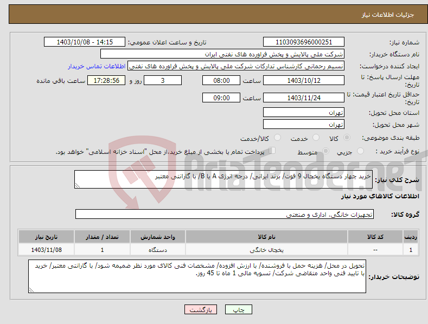Image resolution: width=428 pixels, height=324 pixels.
Task: Click the یخچال خانگی table cell
Action: click(266, 250)
